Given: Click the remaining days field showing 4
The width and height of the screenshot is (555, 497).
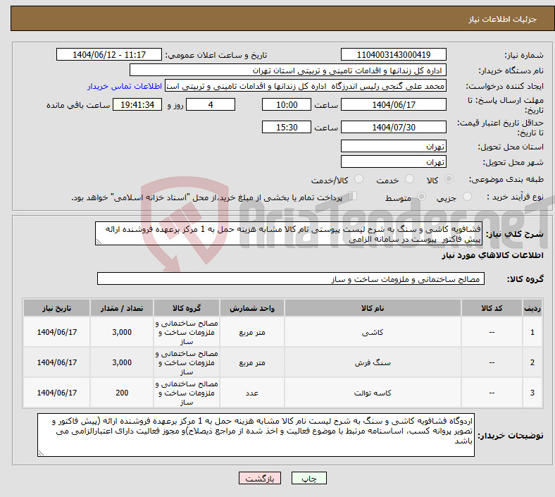Looking at the screenshot, I should (211, 105).
